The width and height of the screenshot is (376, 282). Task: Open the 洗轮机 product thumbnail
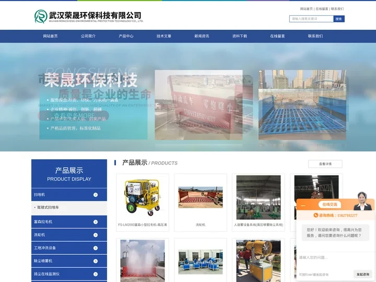click(201, 197)
